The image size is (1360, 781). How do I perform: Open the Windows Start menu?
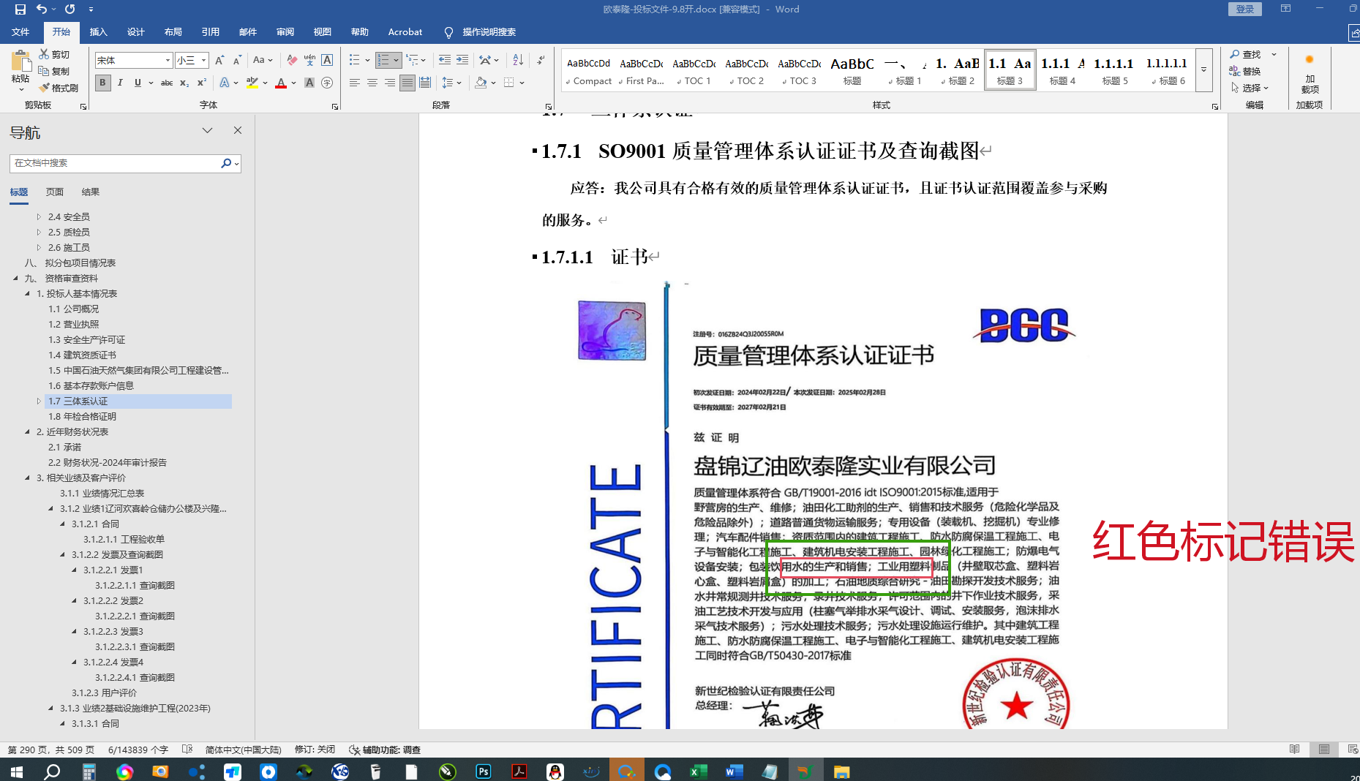point(16,771)
